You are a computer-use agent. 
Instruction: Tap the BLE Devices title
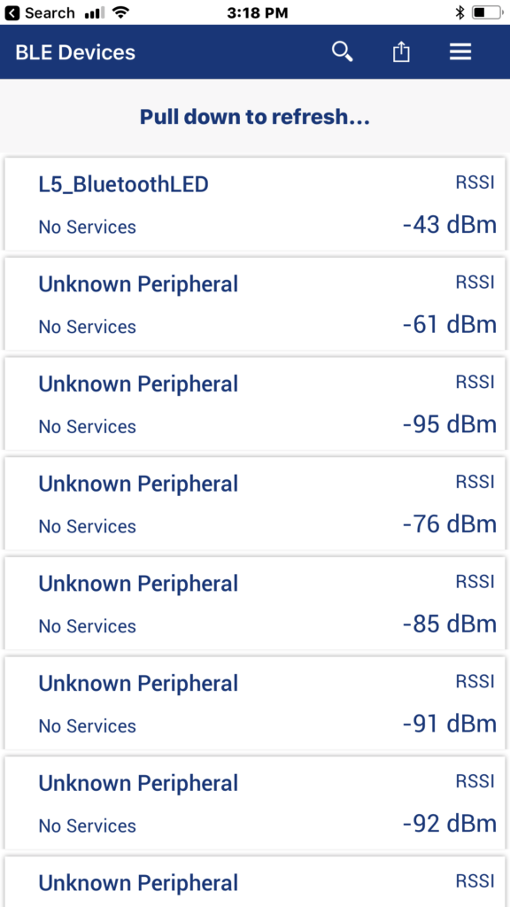click(x=75, y=52)
